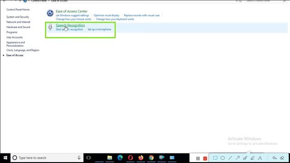Open Replace sounds with visual cues
Image resolution: width=290 pixels, height=163 pixels.
pyautogui.click(x=142, y=15)
